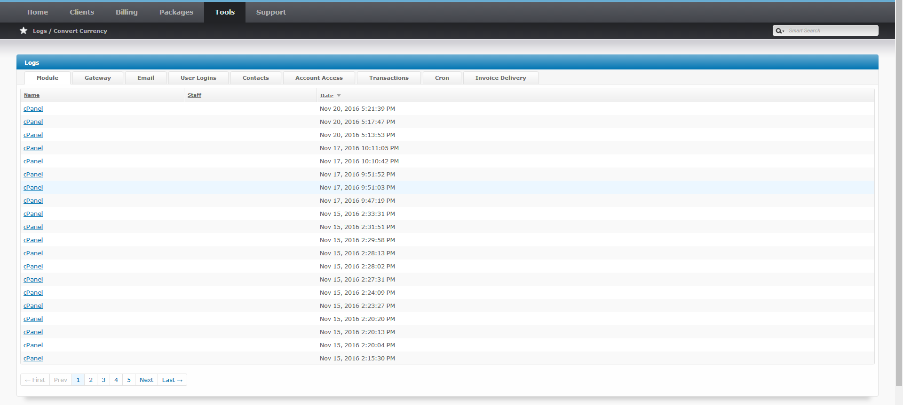This screenshot has width=903, height=405.
Task: Open cPanel log from 2:23:27 PM
Action: (33, 306)
